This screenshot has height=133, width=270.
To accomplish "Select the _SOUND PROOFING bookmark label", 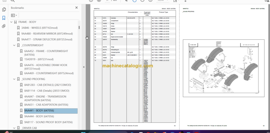I will [33, 79].
